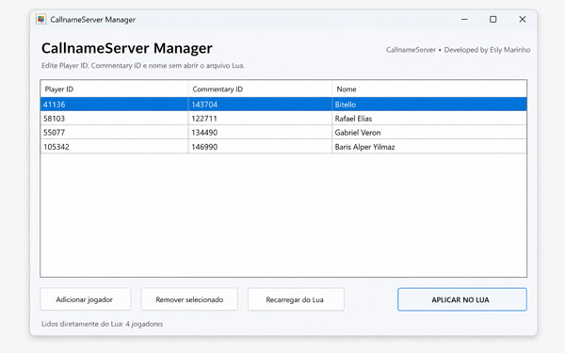Minimize the CallnameServer Manager window
Screen dimensions: 565x353
464,19
